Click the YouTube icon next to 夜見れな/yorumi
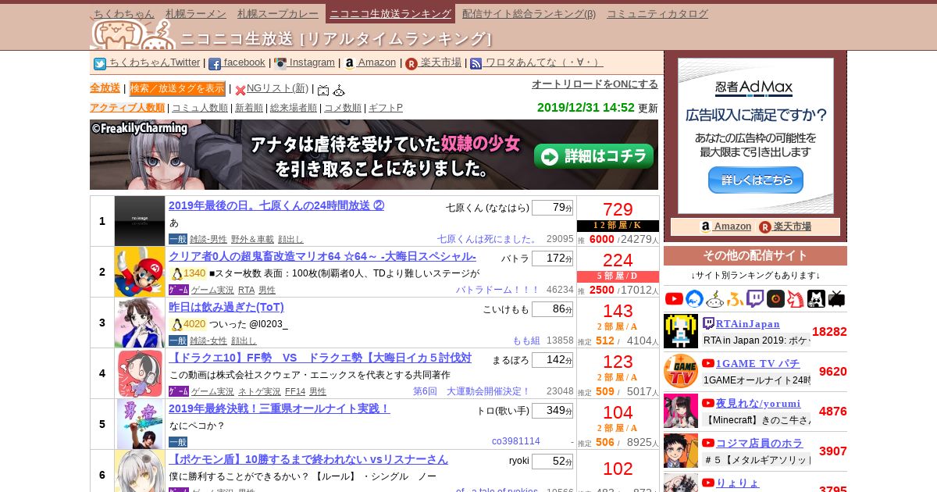Viewport: 937px width, 492px height. 708,403
